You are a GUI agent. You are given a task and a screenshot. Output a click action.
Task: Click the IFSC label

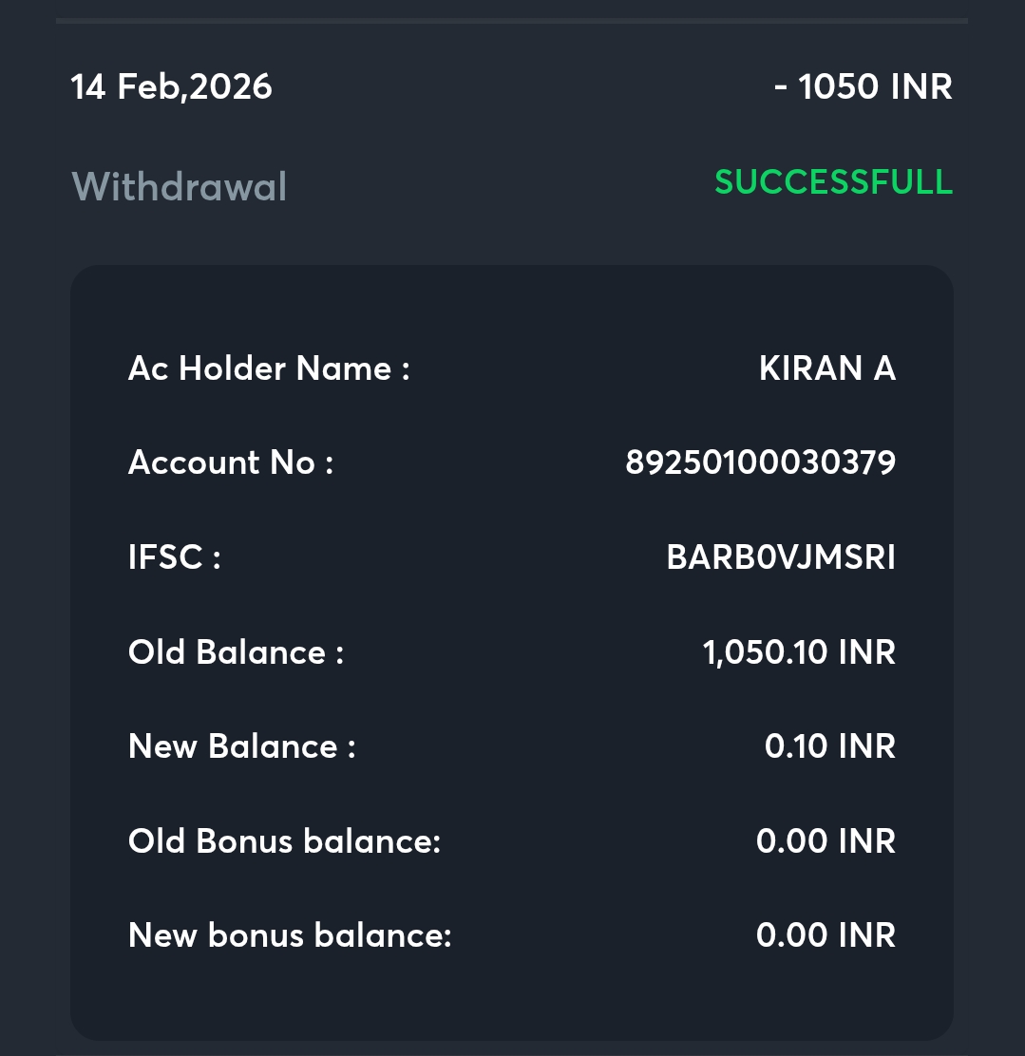pos(175,557)
